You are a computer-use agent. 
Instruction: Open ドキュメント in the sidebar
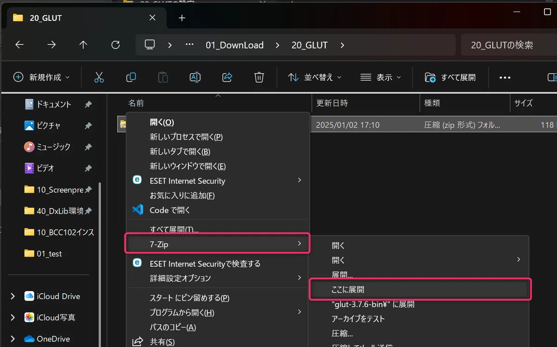point(54,105)
